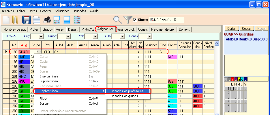Open the Asig filter dropdown
This screenshot has width=270, height=115.
[x=41, y=36]
